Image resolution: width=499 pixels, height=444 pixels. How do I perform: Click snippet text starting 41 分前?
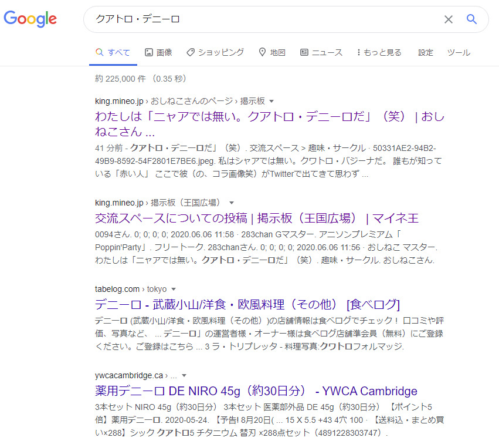click(269, 161)
